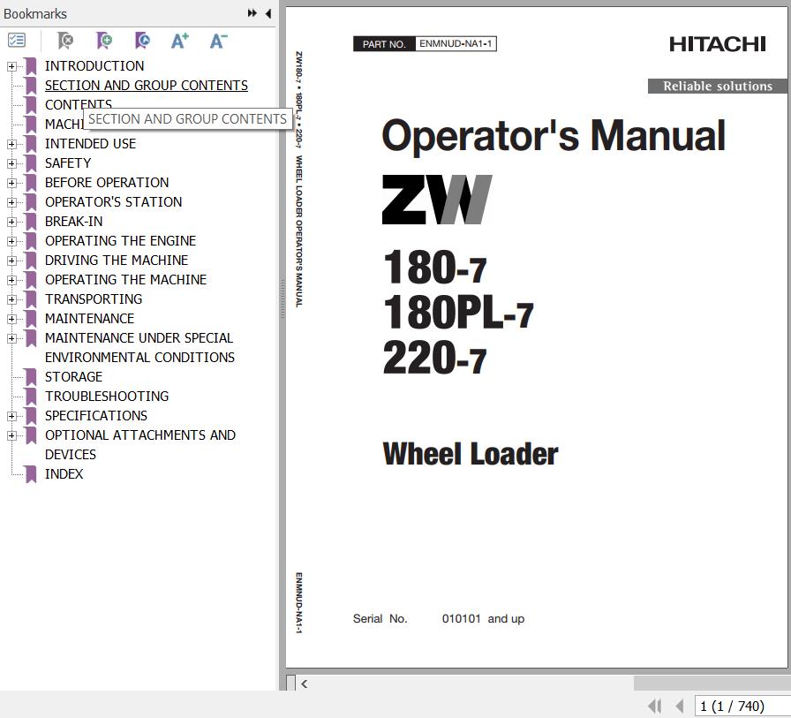This screenshot has height=718, width=791.
Task: Jump to SAFETY section
Action: [x=68, y=163]
